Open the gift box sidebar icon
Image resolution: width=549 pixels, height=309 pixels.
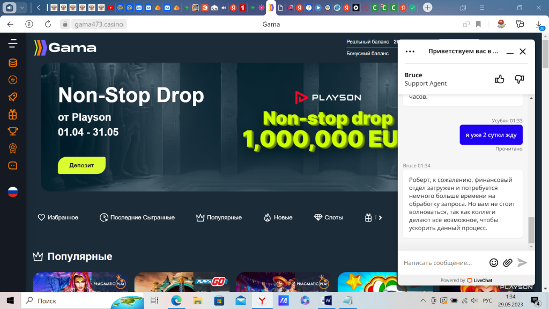pos(13,114)
